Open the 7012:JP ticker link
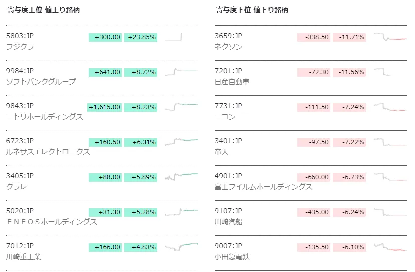 [20, 246]
